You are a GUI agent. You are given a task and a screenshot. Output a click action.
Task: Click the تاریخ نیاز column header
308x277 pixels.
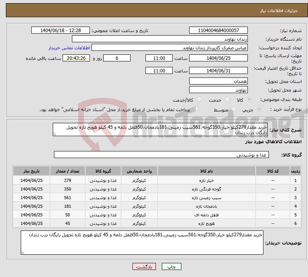[31, 171]
